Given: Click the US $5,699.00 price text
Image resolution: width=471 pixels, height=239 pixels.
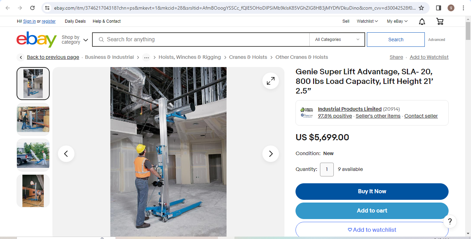Looking at the screenshot, I should tap(322, 138).
